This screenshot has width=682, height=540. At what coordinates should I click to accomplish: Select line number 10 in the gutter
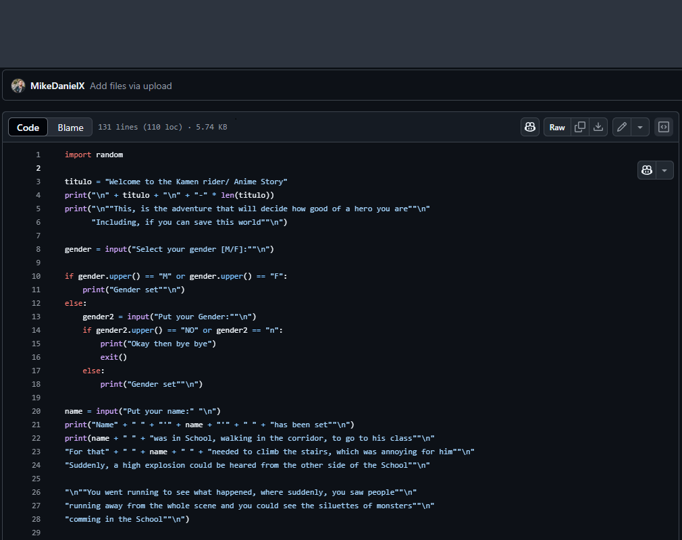pos(36,276)
